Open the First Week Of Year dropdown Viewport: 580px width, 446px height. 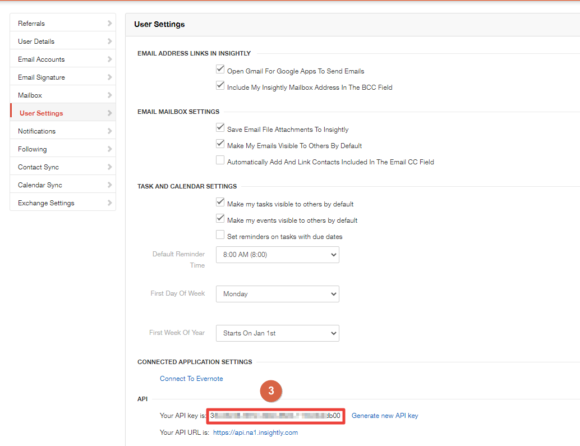coord(277,333)
